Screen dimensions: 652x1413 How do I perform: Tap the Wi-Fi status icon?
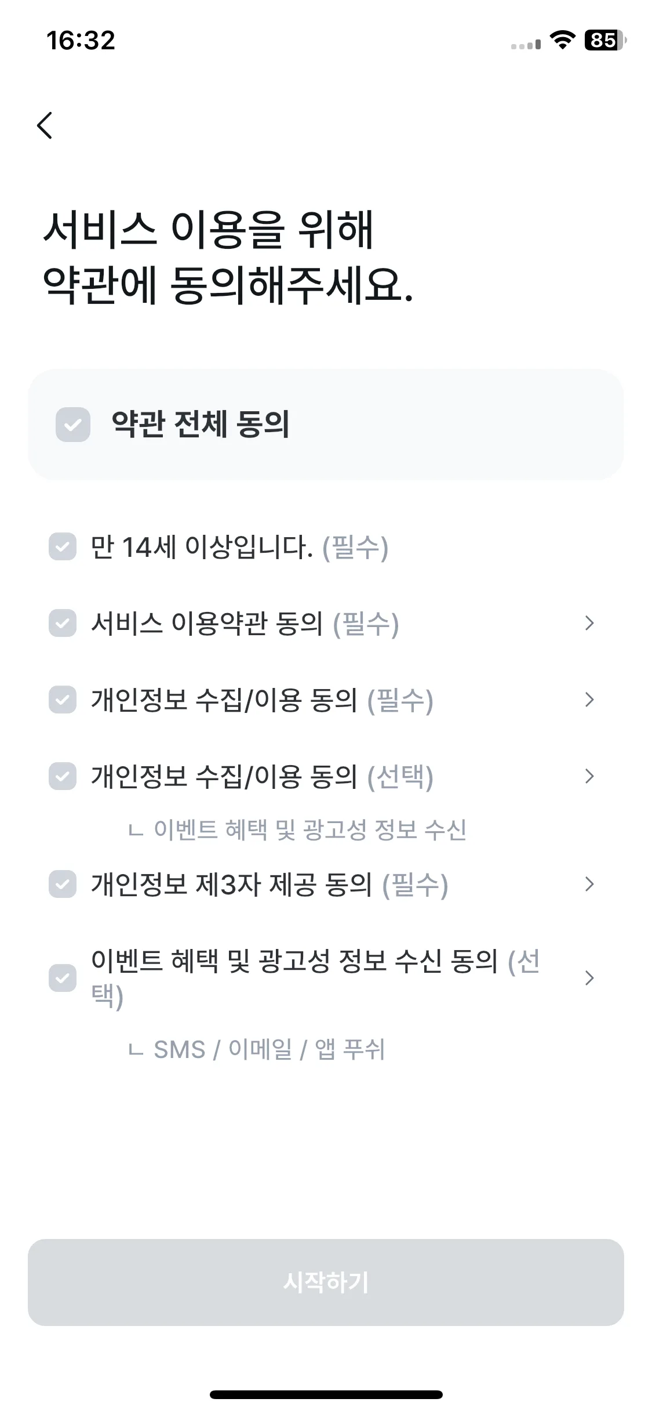tap(562, 40)
